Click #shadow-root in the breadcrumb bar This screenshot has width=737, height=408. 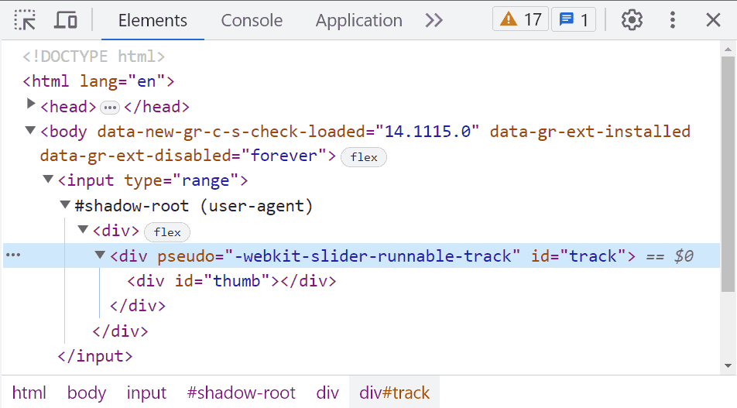241,393
